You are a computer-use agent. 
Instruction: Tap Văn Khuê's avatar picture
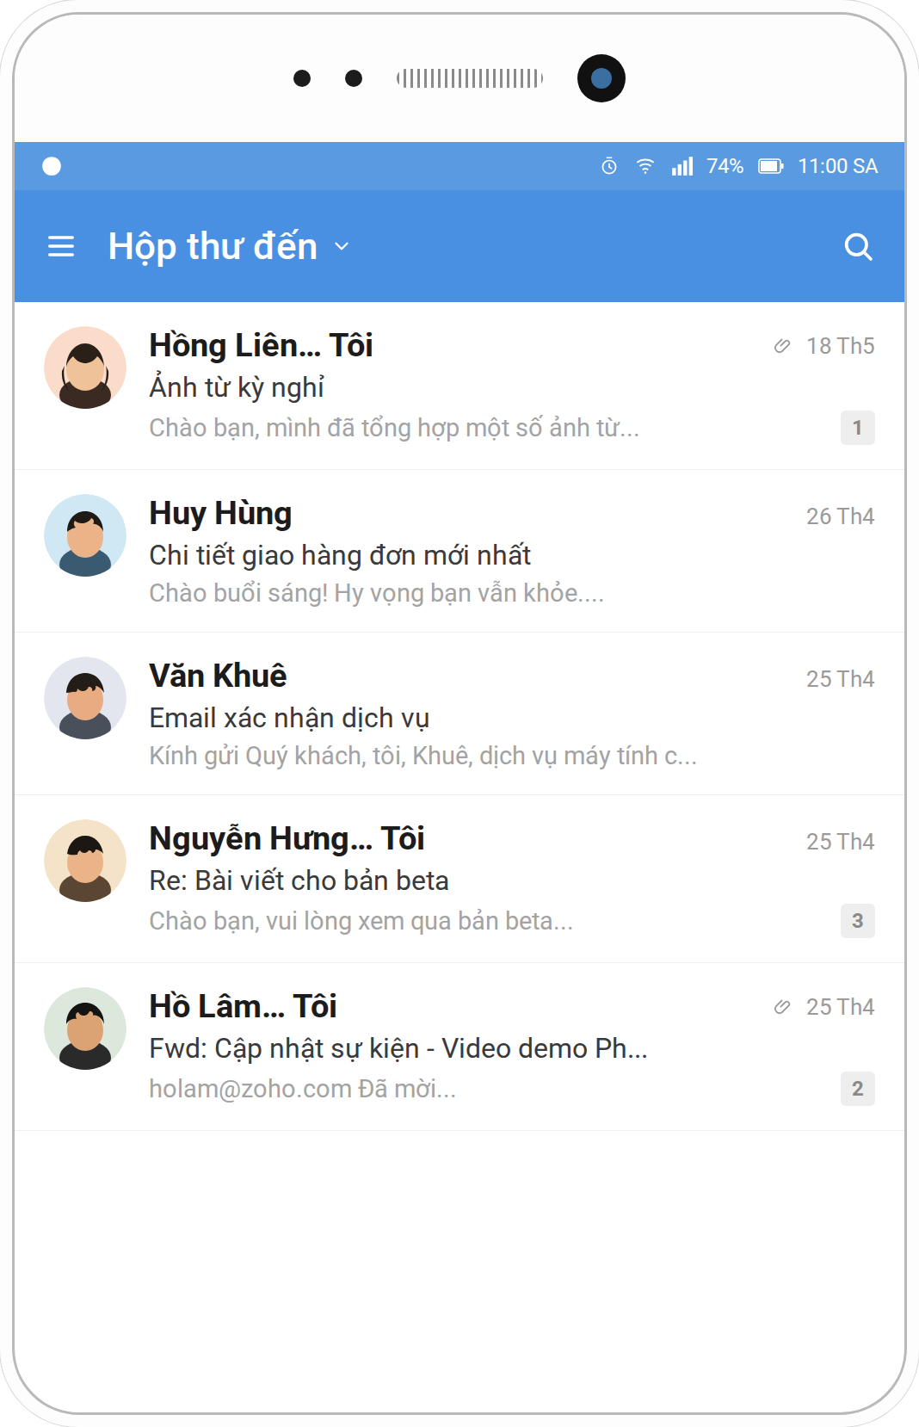(85, 698)
